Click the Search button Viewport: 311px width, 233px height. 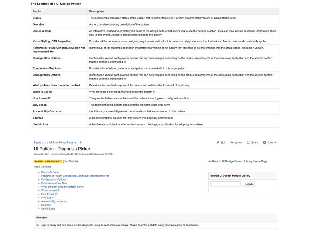pyautogui.click(x=249, y=184)
